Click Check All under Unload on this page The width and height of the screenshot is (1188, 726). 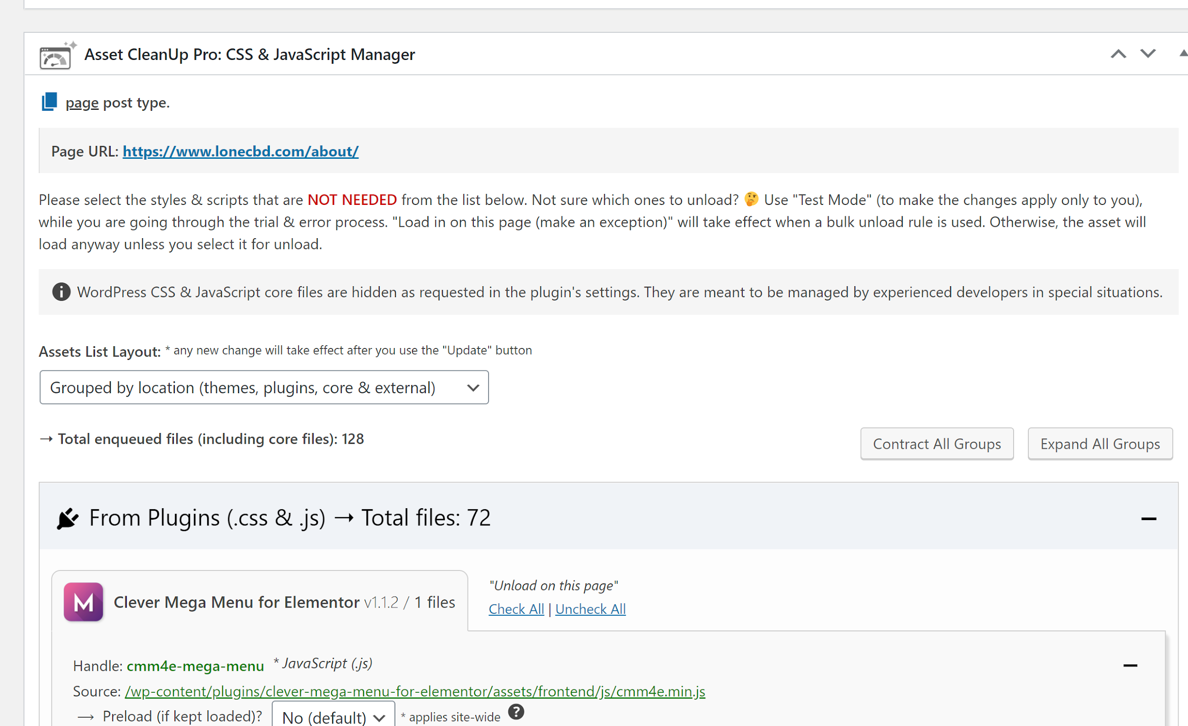click(x=516, y=609)
